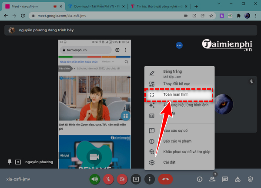This screenshot has height=188, width=261.
Task: Click phone tab count icon in presentation
Action: [x=117, y=50]
